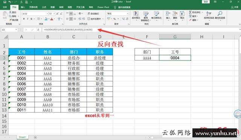Click the Share button
Image resolution: width=241 pixels, height=140 pixels.
click(235, 7)
